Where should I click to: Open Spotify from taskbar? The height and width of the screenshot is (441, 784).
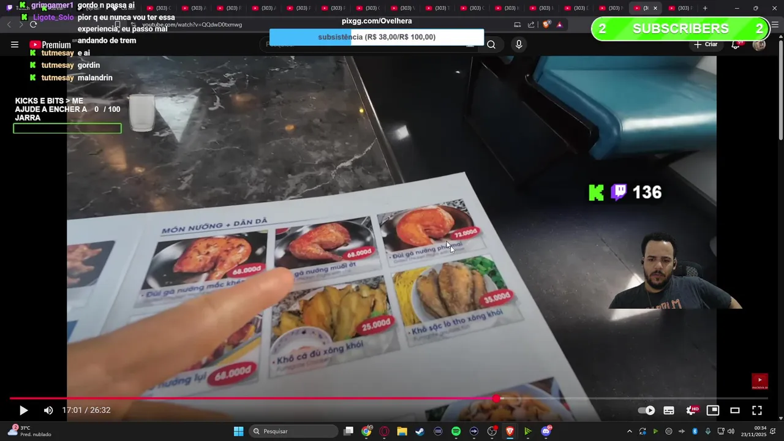pos(456,431)
